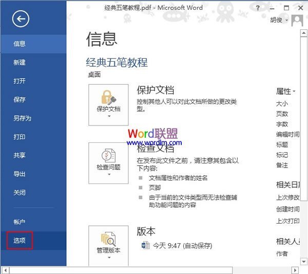308x274 pixels.
Task: Click the horizontal scrollbar at the bottom
Action: pyautogui.click(x=154, y=270)
